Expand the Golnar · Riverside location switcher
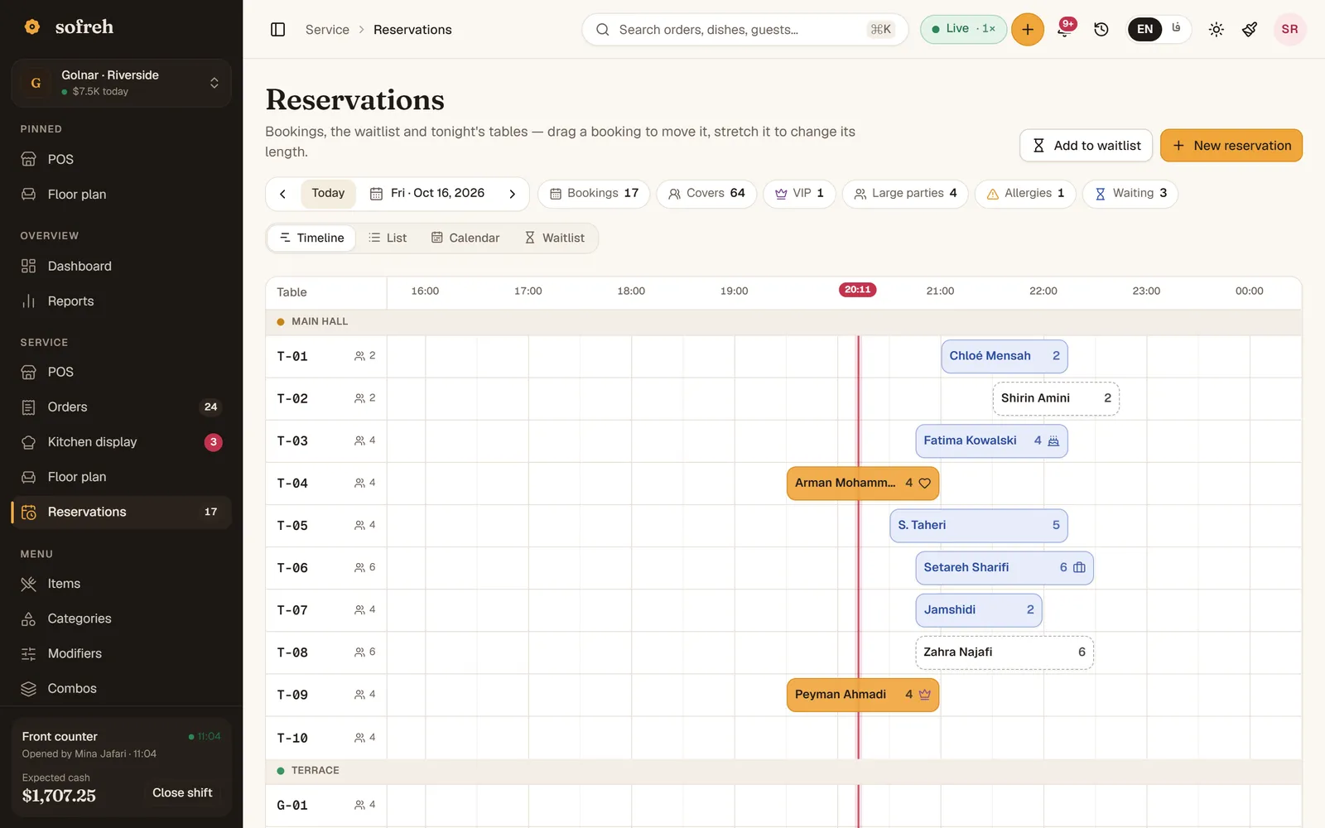 121,83
